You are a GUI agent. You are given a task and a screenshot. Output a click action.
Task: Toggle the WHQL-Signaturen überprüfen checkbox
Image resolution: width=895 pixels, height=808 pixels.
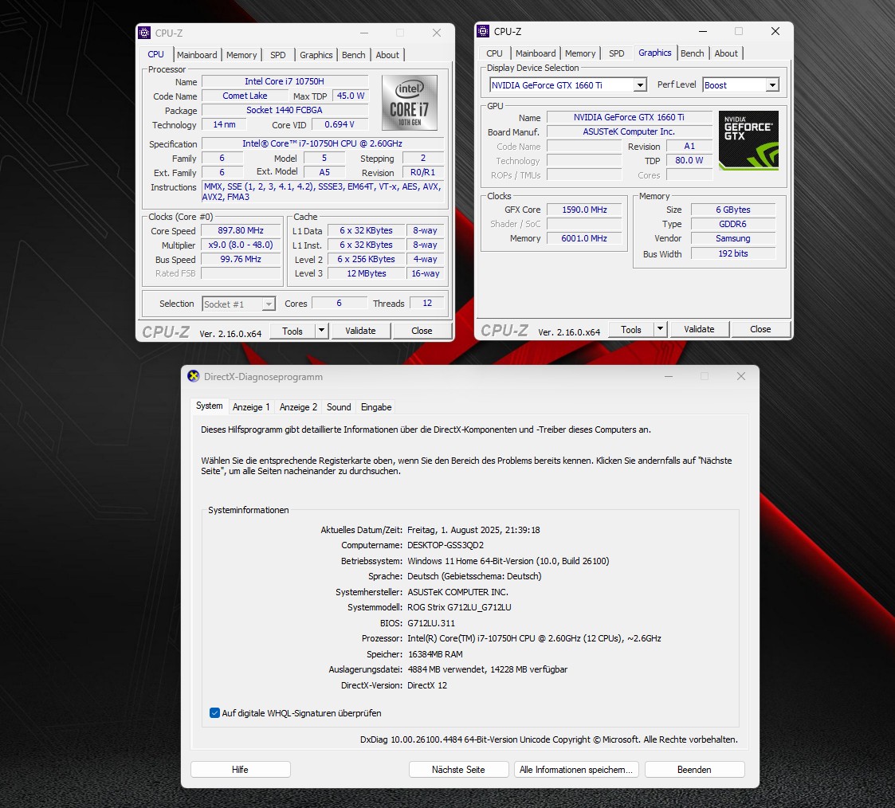point(214,712)
